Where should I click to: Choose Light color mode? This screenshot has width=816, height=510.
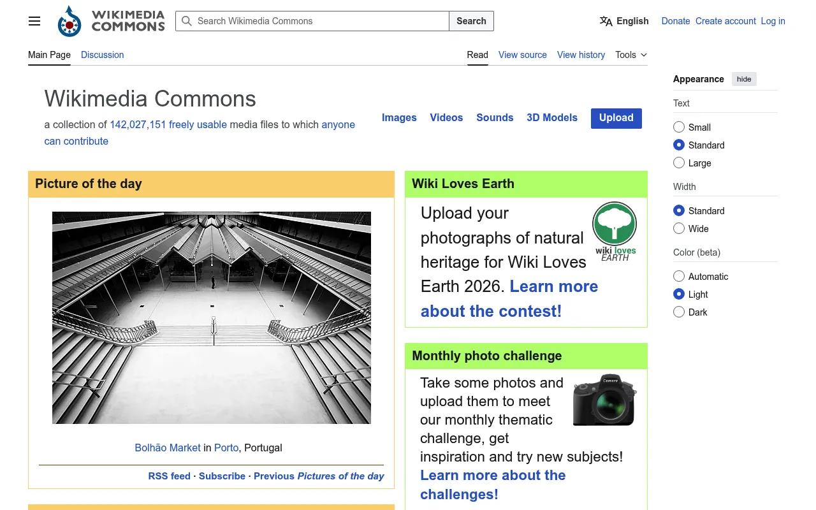pyautogui.click(x=679, y=294)
